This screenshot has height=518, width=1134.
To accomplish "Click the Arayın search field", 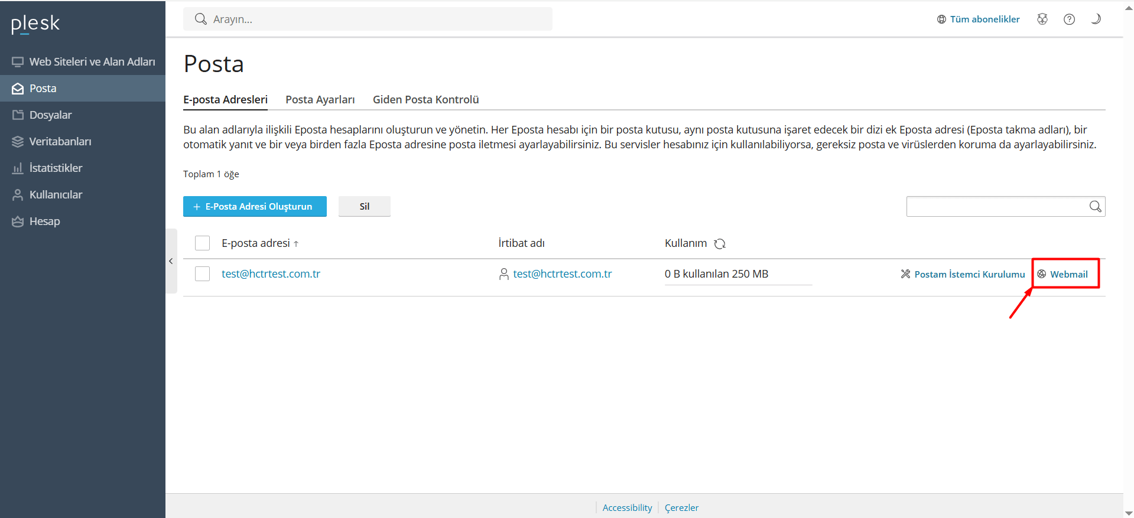I will pos(368,19).
